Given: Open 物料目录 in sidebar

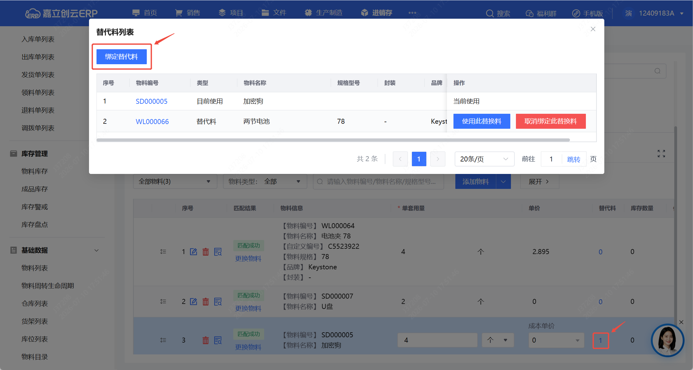Looking at the screenshot, I should [x=34, y=357].
